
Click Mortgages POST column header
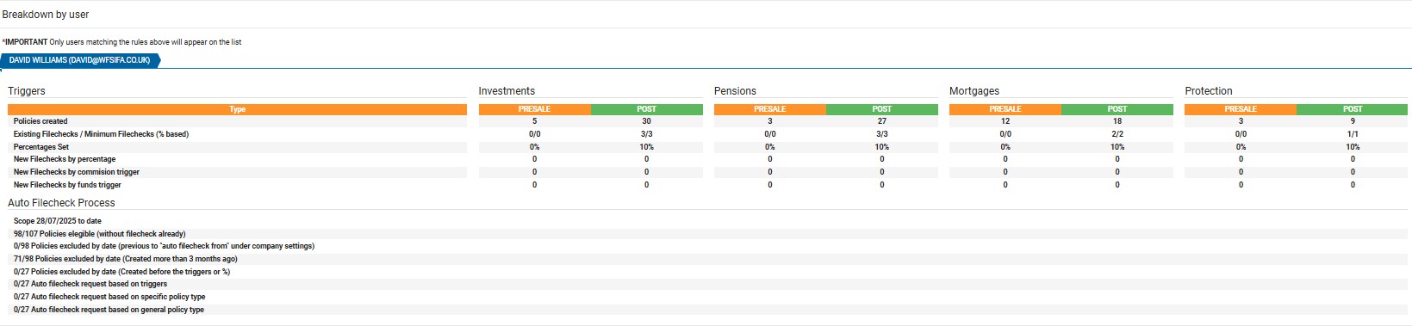1117,109
